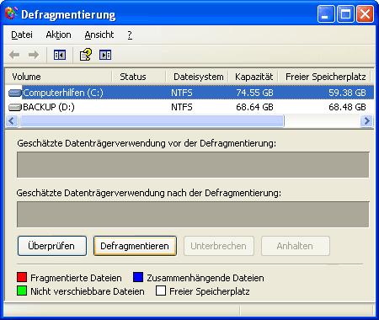Sort by the Dateisystem column header
The image size is (379, 320).
[x=197, y=77]
